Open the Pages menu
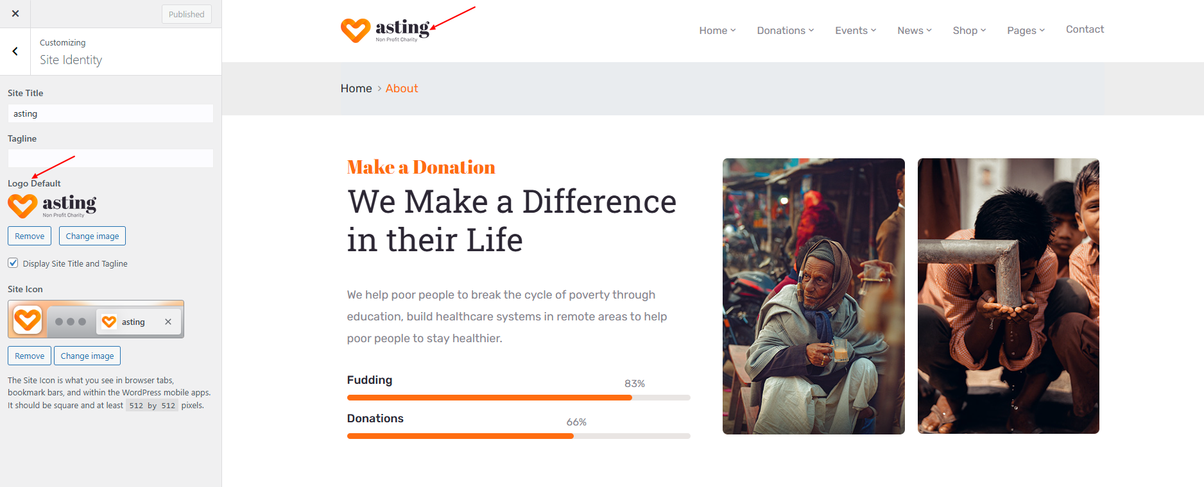 [x=1026, y=30]
